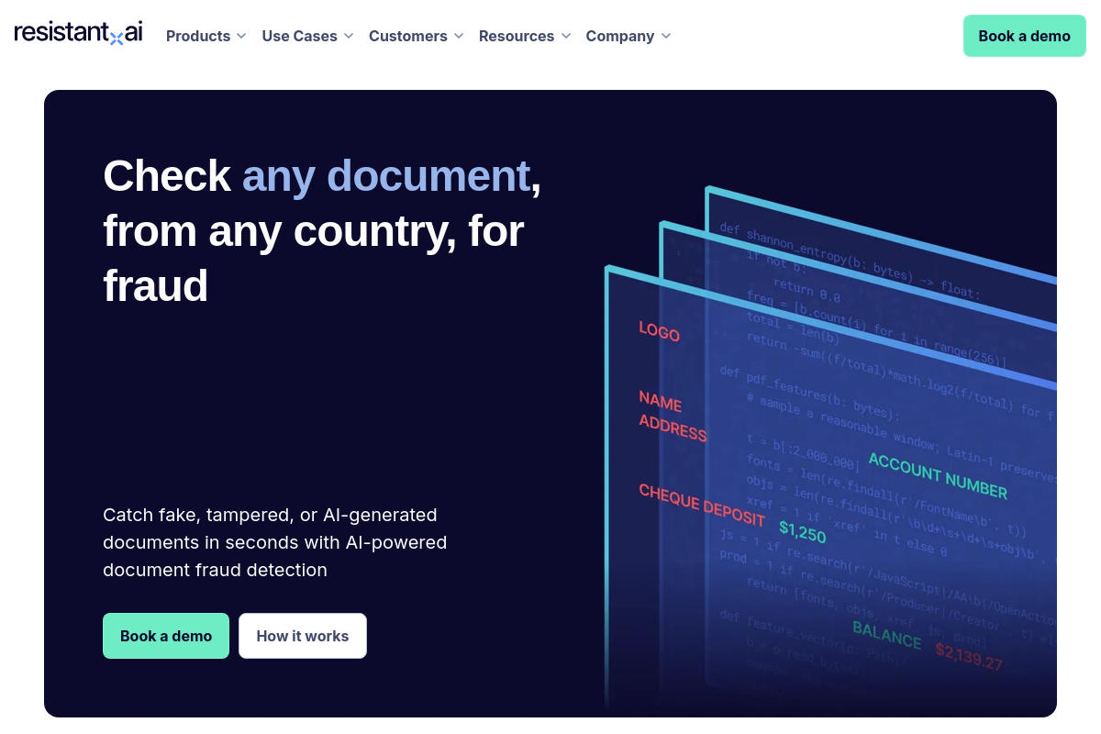Expand the Customers chevron arrow
1101x734 pixels.
458,36
